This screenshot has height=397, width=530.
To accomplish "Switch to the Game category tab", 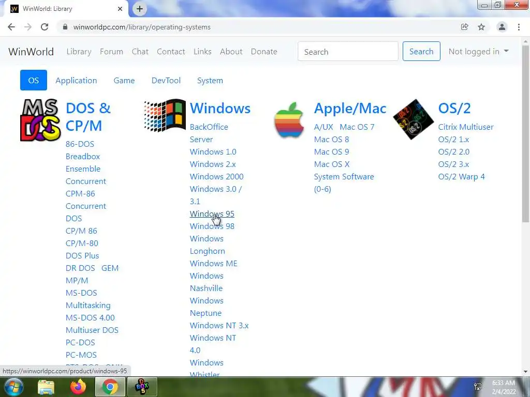I will 124,80.
